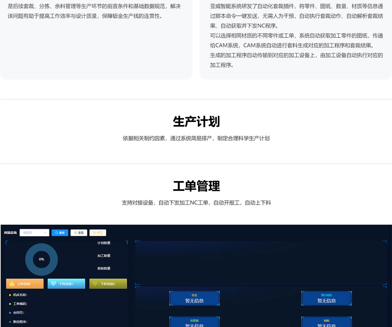The width and height of the screenshot is (392, 327).
Task: Click the green bullet beside 工单编码
Action: pos(10,304)
